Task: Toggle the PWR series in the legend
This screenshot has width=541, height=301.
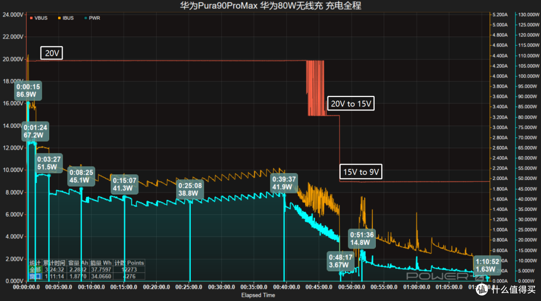Action: pos(92,18)
